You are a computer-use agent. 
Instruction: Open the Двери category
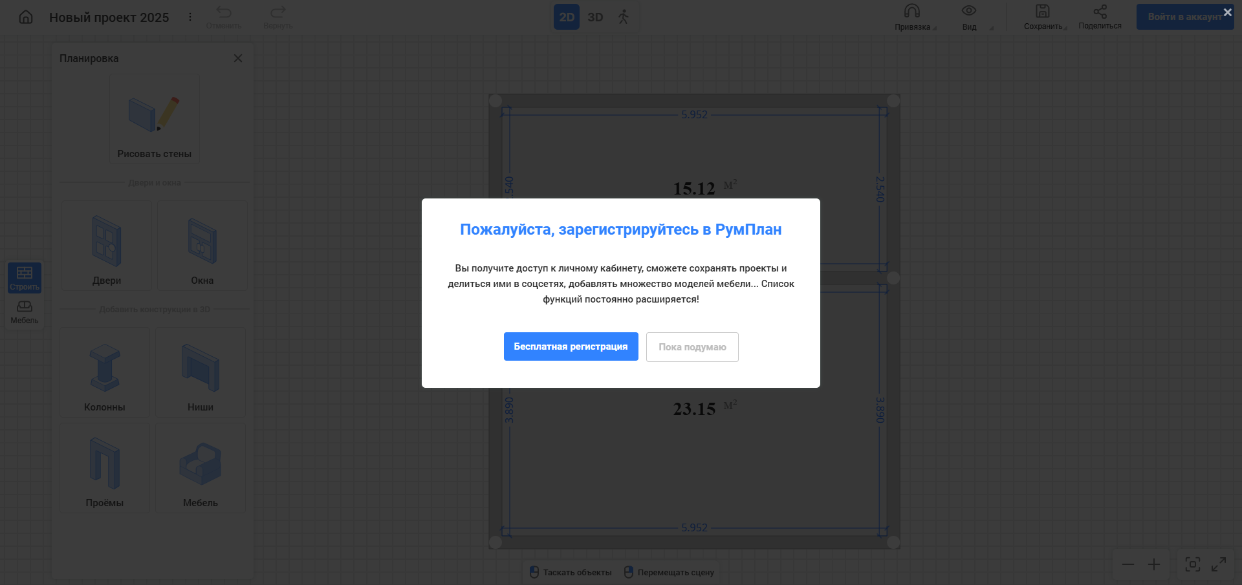pos(107,246)
